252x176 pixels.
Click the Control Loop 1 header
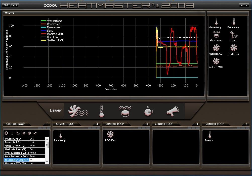[x=15, y=124]
